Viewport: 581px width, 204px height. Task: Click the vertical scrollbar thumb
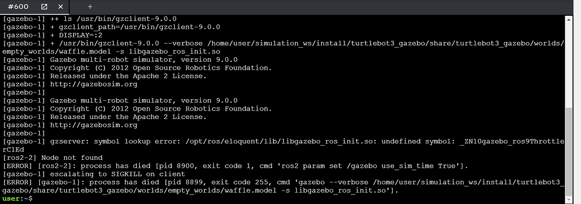click(x=569, y=151)
